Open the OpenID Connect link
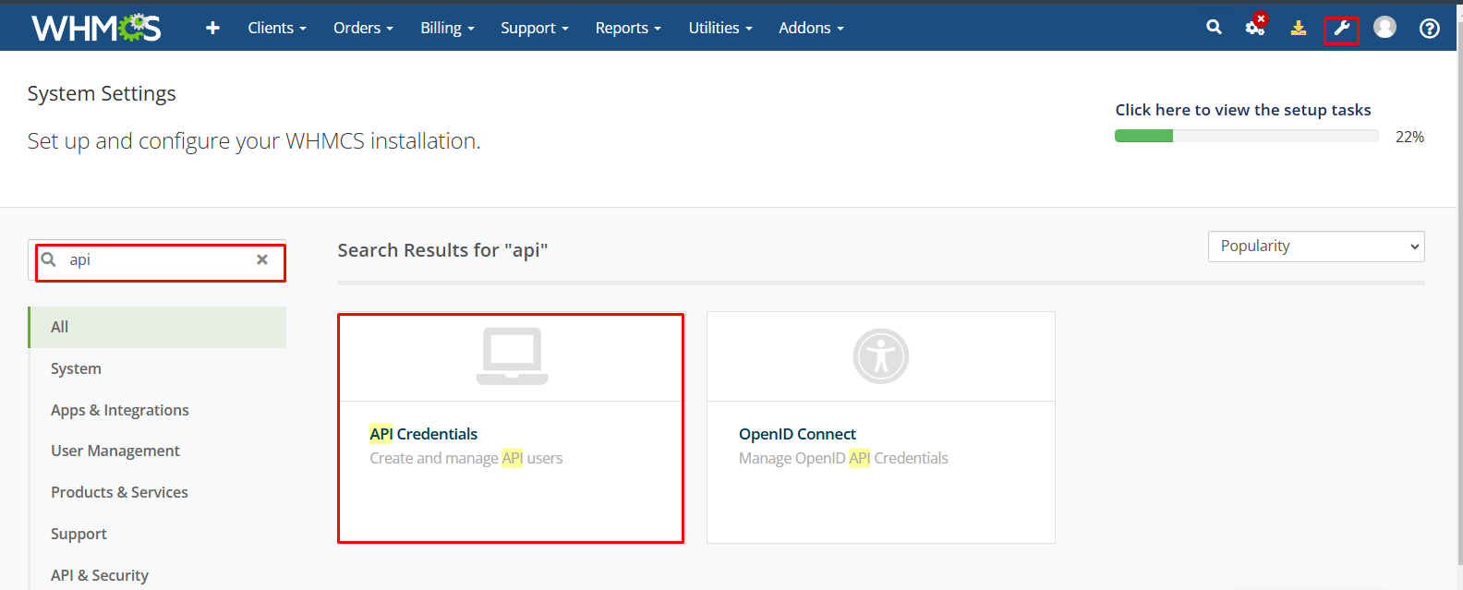The height and width of the screenshot is (590, 1463). point(797,434)
